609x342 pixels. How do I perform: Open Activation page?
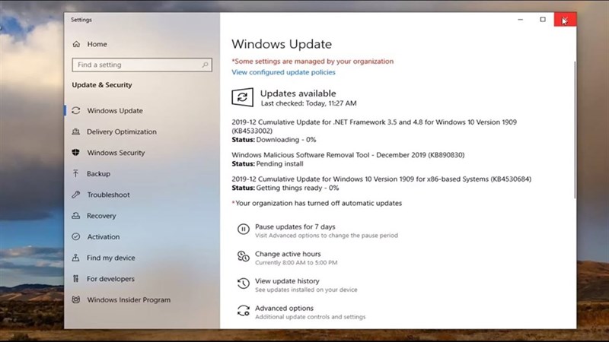104,236
